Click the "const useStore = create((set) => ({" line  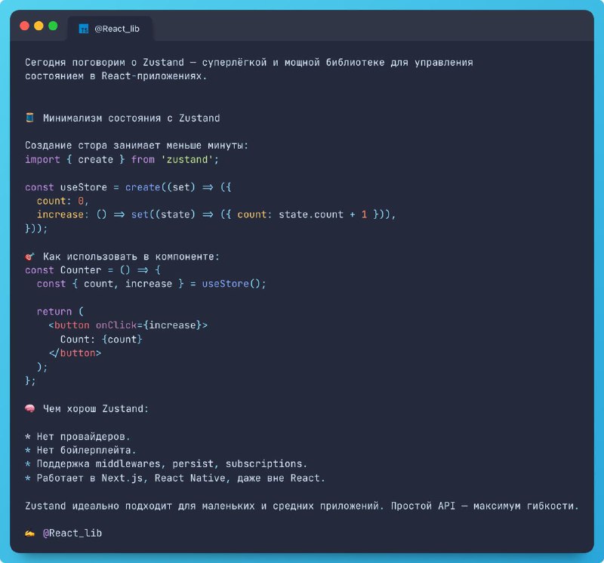point(128,187)
